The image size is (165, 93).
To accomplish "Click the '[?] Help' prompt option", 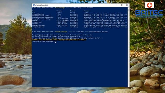I will click(x=84, y=38).
